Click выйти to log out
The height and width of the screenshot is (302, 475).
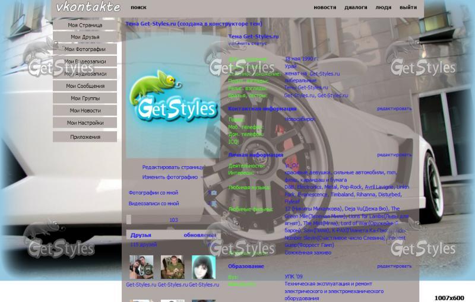408,8
